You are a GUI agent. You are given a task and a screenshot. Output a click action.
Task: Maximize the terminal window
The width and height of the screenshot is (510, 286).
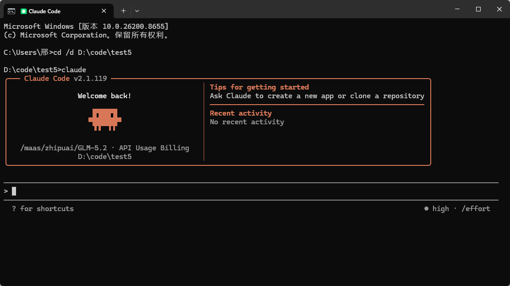478,9
